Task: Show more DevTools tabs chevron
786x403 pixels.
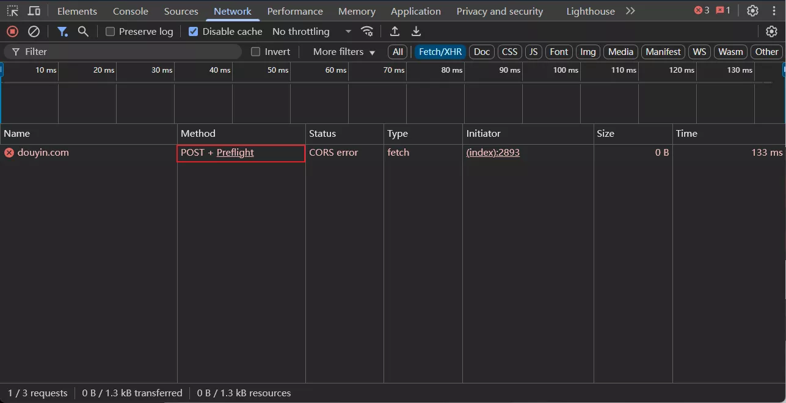Action: (630, 11)
